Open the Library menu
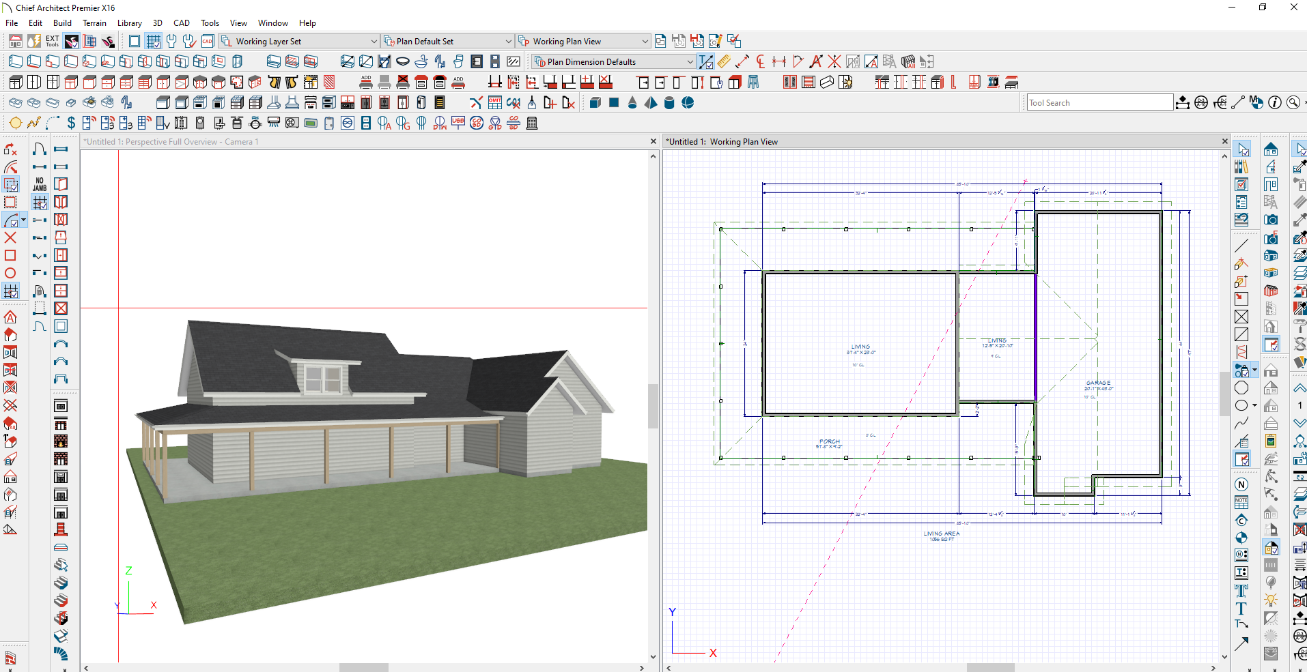The height and width of the screenshot is (672, 1307). click(x=129, y=23)
